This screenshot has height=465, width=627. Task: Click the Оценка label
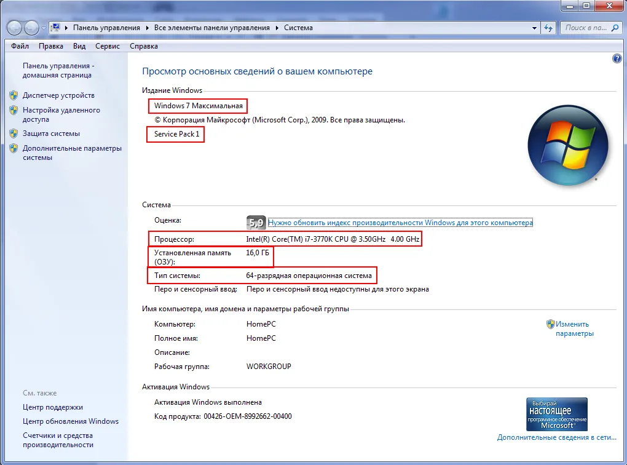click(168, 220)
